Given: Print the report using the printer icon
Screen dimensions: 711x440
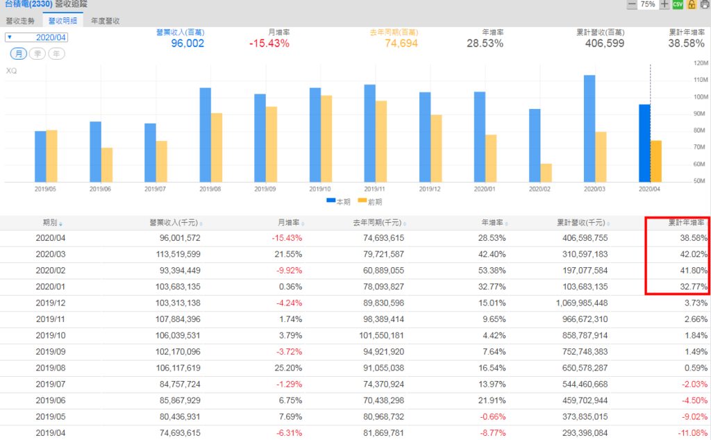Looking at the screenshot, I should 705,4.
